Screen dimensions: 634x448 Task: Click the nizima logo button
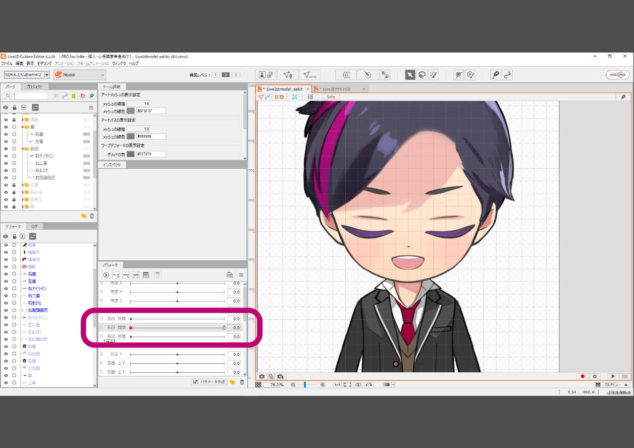618,75
